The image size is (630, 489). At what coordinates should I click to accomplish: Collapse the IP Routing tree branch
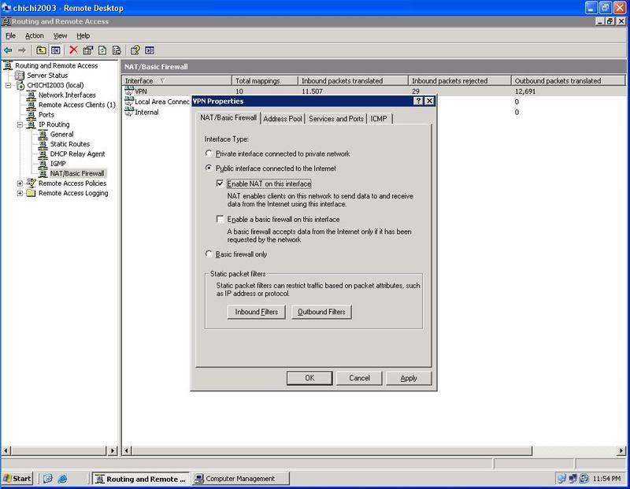pos(20,124)
